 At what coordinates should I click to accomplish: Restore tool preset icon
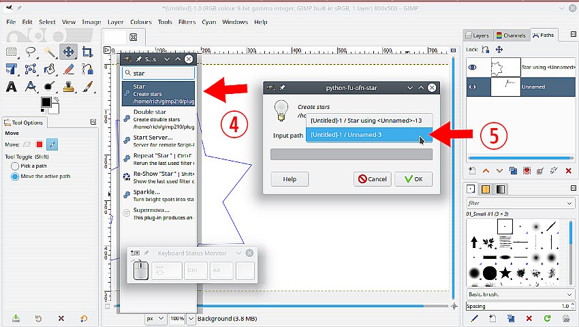tap(38, 318)
